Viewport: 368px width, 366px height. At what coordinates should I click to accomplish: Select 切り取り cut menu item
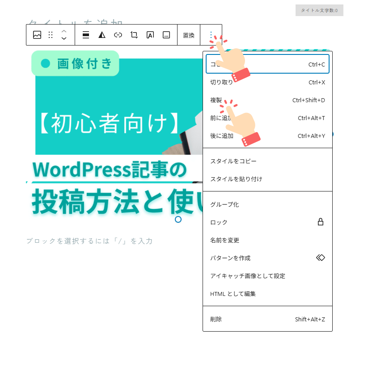click(x=267, y=82)
